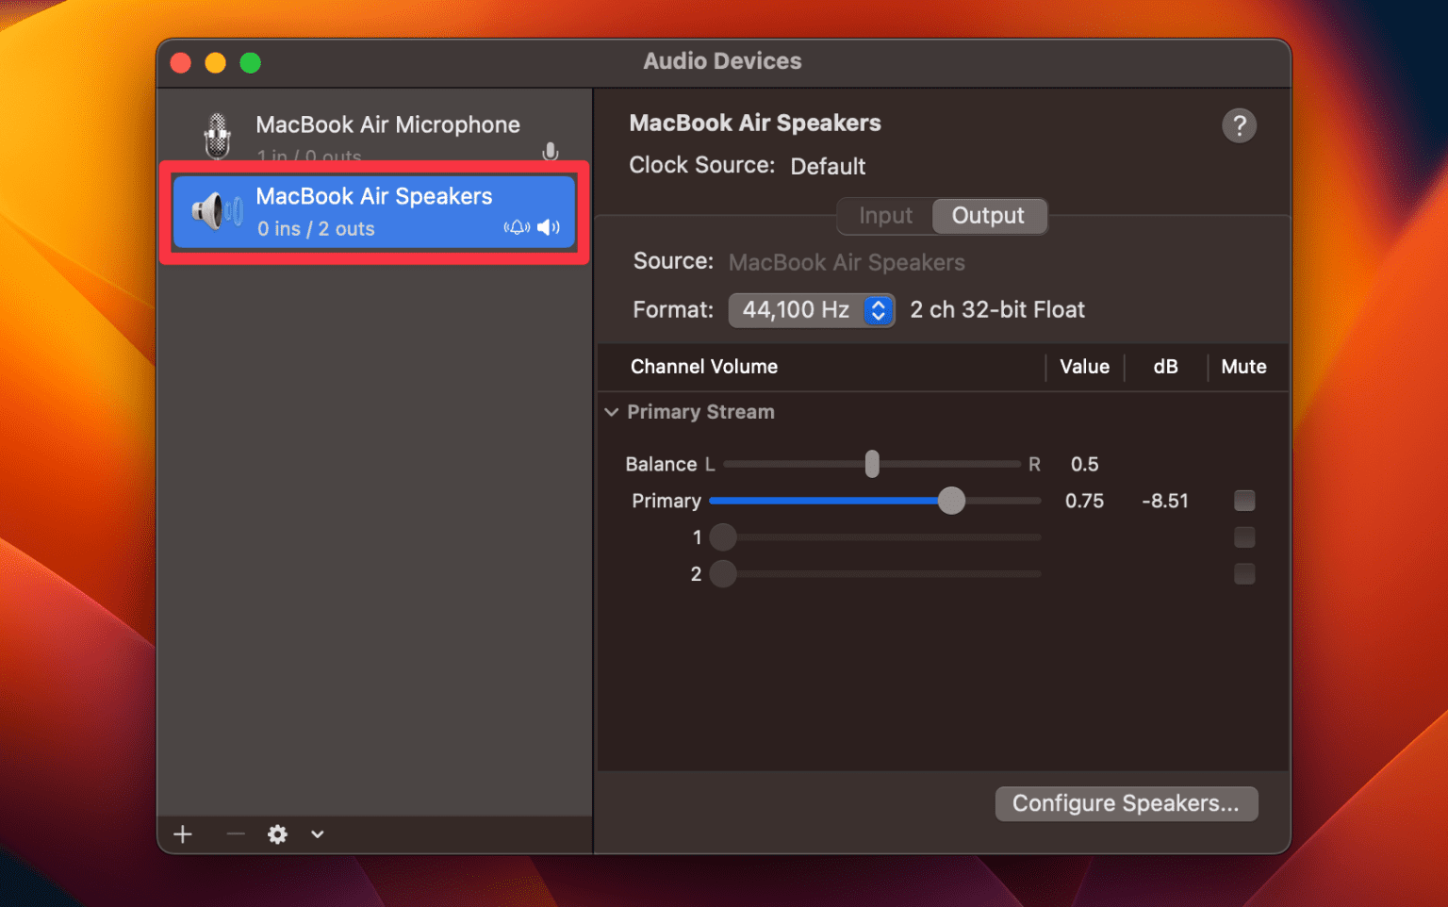This screenshot has height=907, width=1448.
Task: Open the 44,100 Hz format dropdown
Action: (x=811, y=310)
